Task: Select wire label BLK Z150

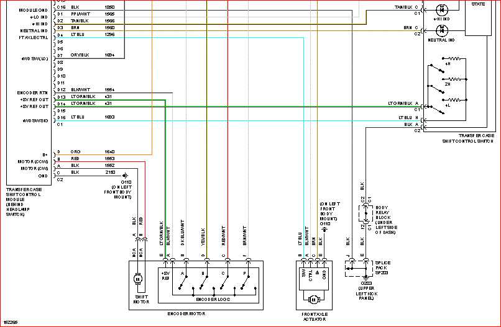Action: (93, 172)
